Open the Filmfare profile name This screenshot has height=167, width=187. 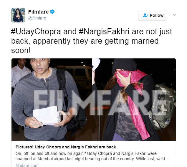38,12
